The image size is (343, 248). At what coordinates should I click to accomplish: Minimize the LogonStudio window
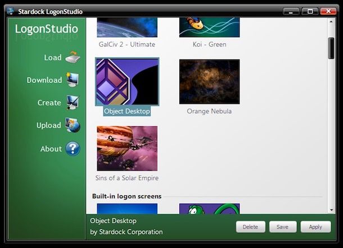[x=291, y=11]
